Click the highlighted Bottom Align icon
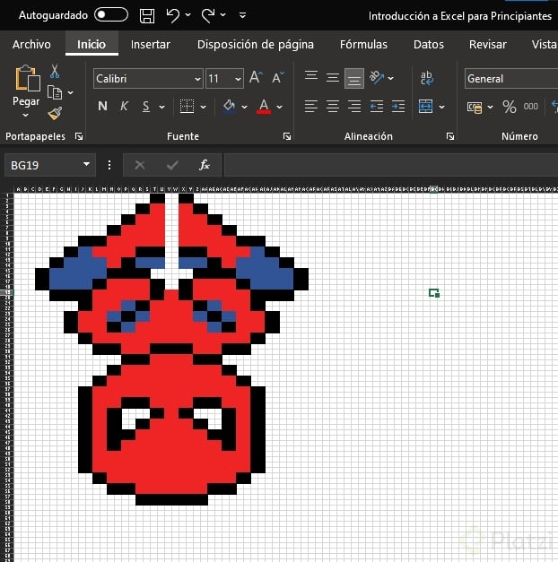The height and width of the screenshot is (562, 558). (354, 78)
